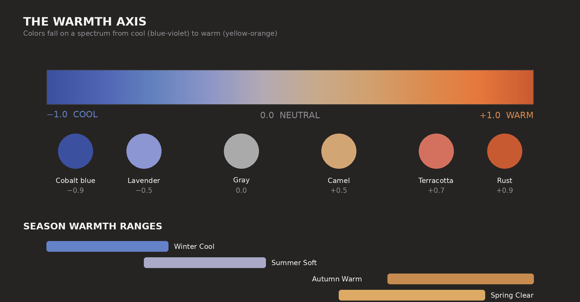The width and height of the screenshot is (580, 302).
Task: Select the Rust color circle
Action: click(505, 151)
